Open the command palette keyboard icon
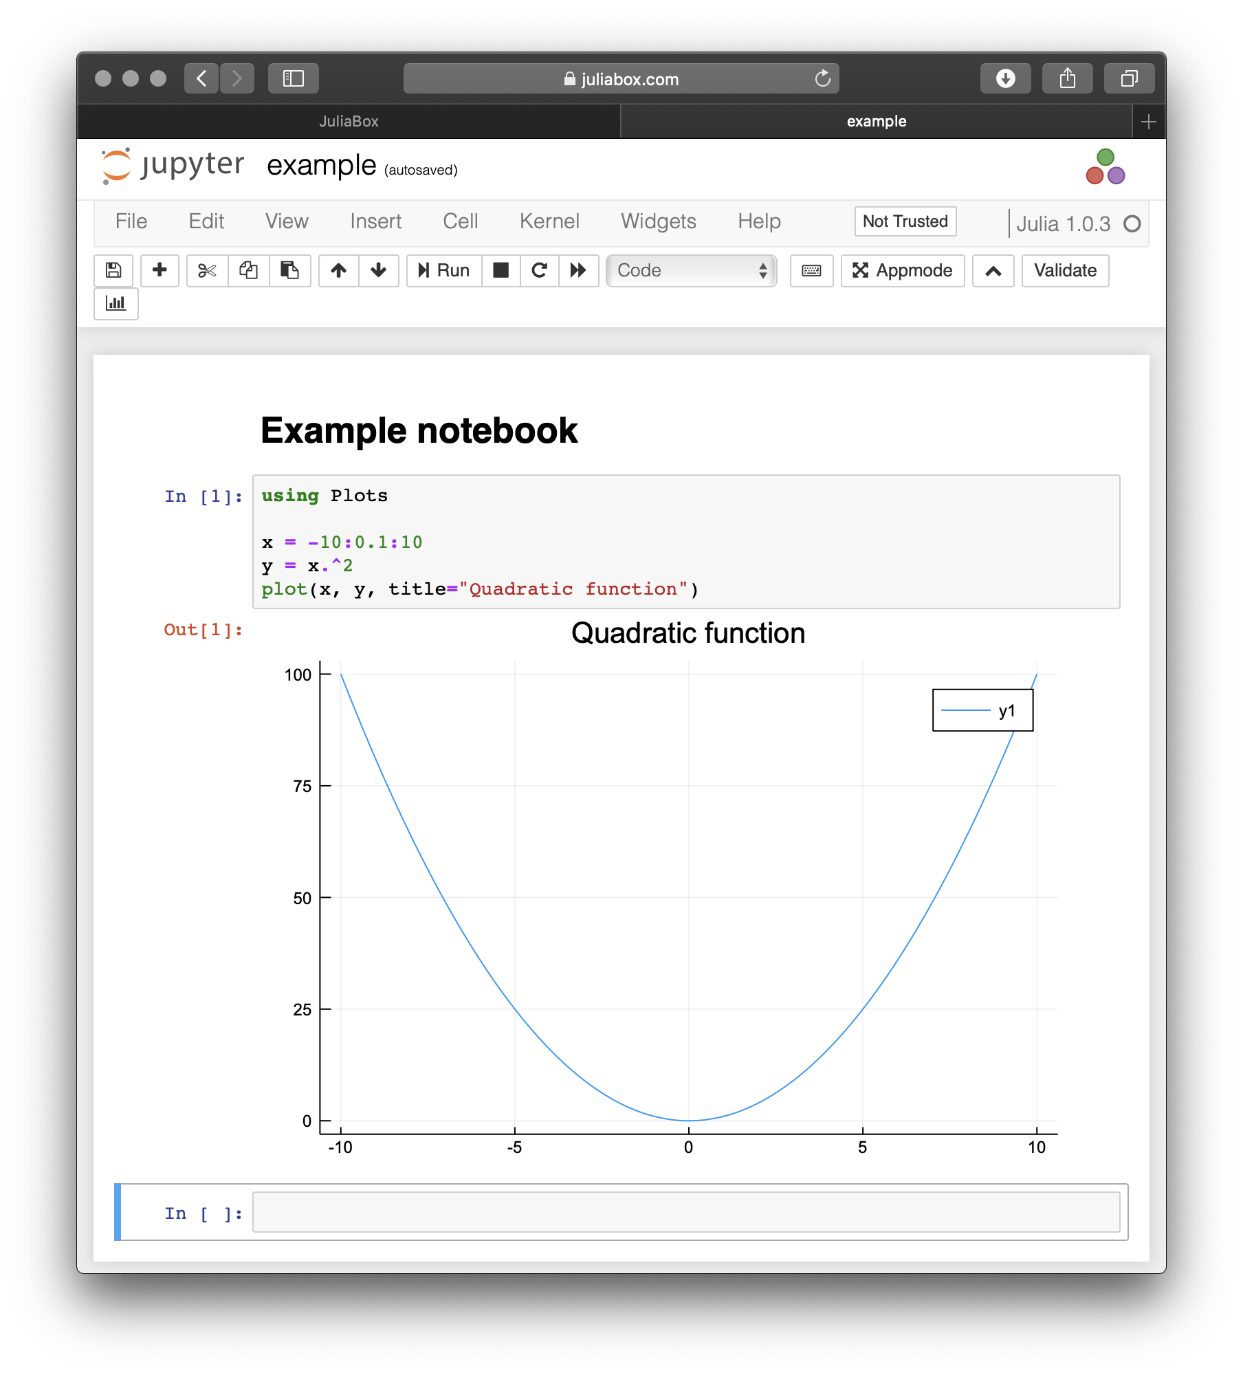Viewport: 1243px width, 1375px height. 811,270
